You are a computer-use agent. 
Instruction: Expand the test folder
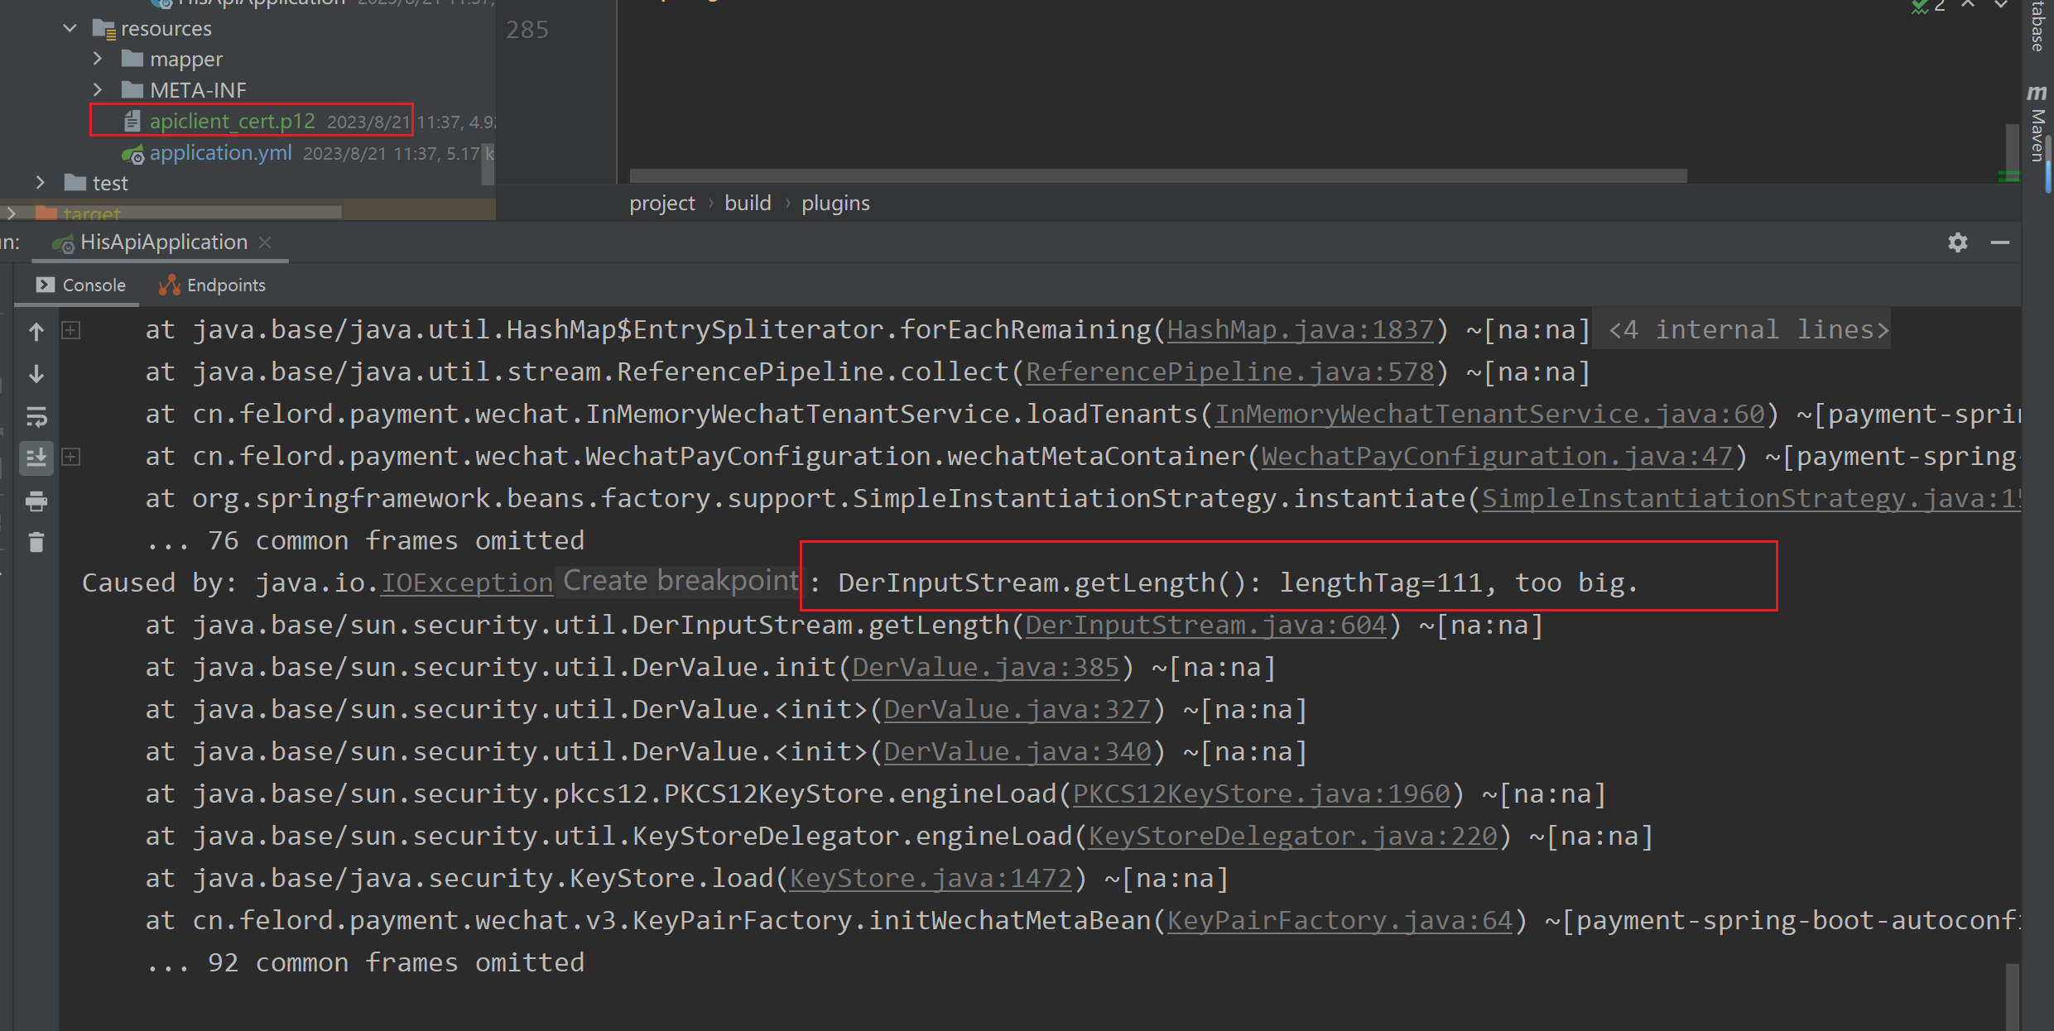point(40,183)
